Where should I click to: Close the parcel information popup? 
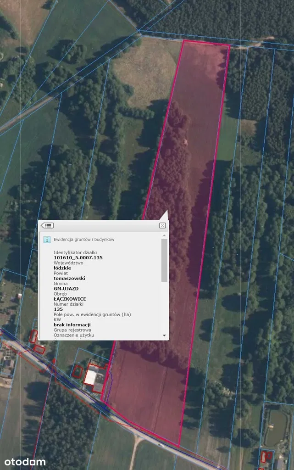click(x=162, y=225)
